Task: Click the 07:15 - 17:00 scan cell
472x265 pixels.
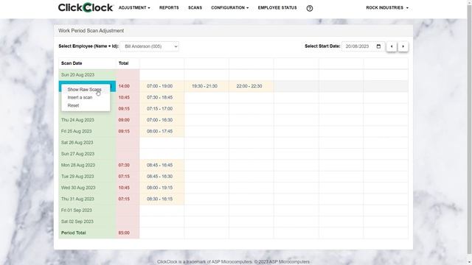Action: (162, 109)
